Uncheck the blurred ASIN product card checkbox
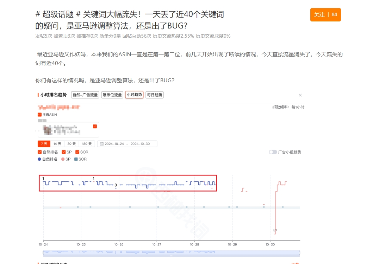Screen dimensions: 373x264 pyautogui.click(x=95, y=126)
